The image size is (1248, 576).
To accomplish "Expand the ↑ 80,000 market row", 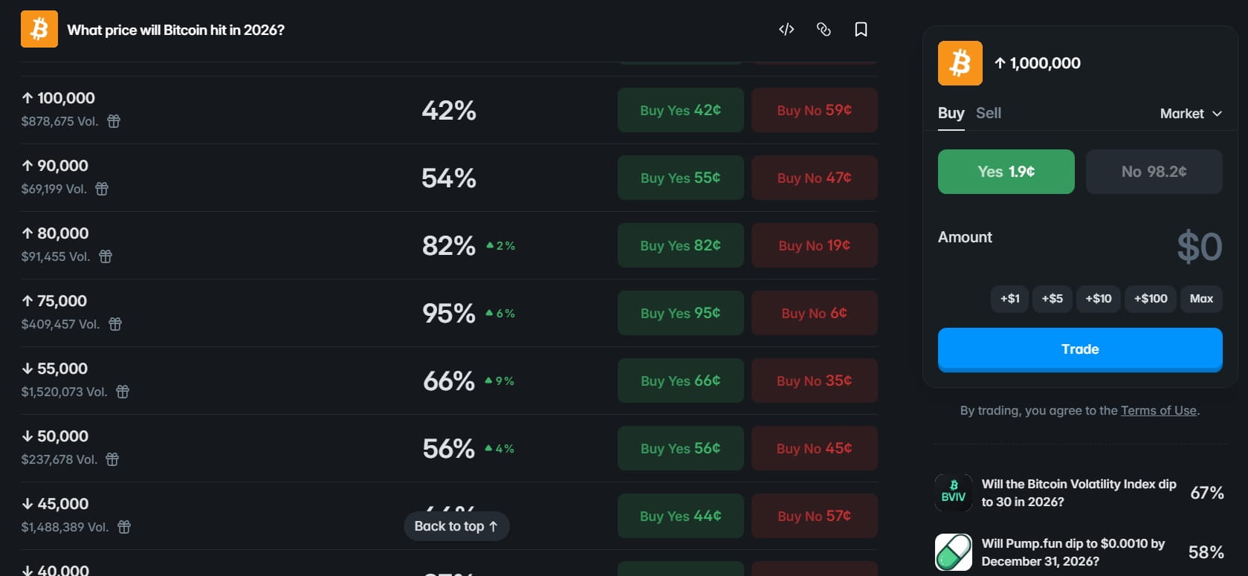I will [223, 245].
